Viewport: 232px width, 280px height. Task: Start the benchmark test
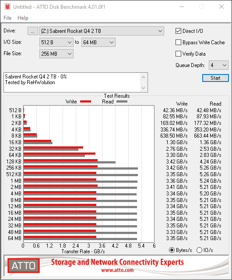tap(215, 78)
